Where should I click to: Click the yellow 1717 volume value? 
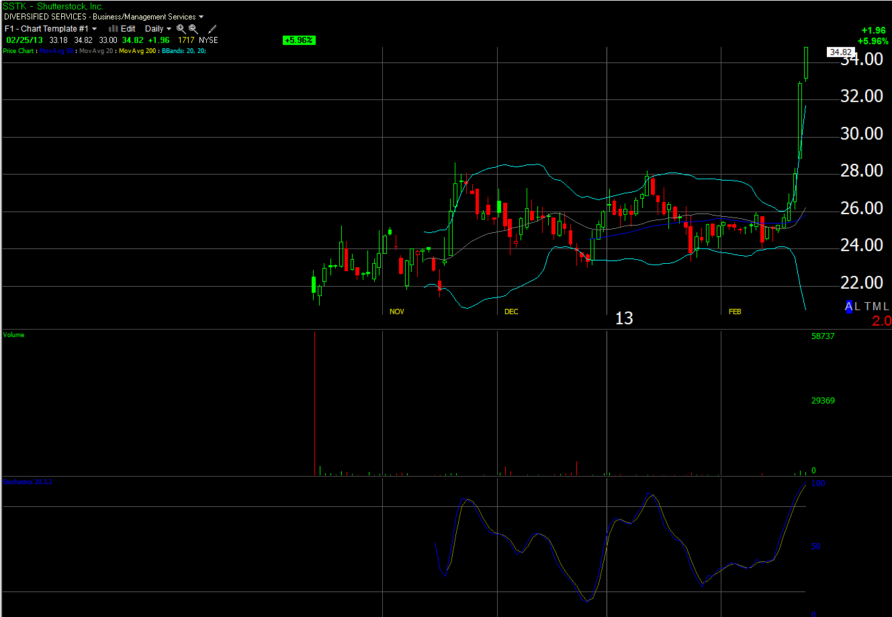click(x=186, y=40)
